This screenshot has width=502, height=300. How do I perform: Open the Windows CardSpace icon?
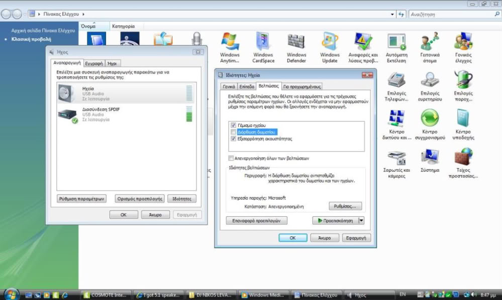click(263, 43)
